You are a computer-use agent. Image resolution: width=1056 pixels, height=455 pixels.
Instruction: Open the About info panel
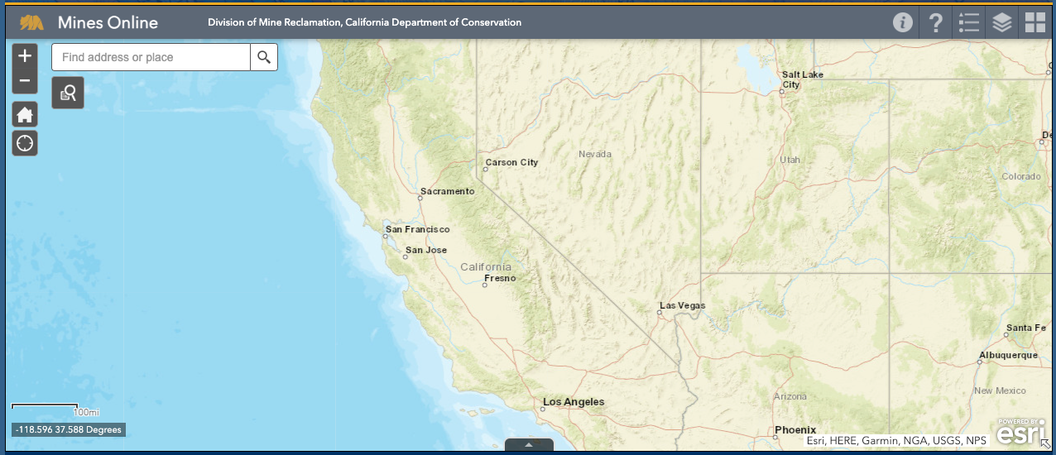coord(903,22)
